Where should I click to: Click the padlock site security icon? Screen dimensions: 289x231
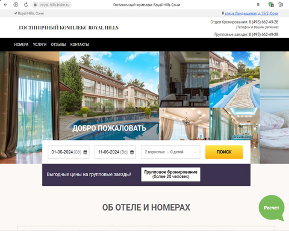click(x=36, y=5)
